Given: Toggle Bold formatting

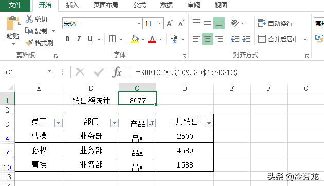Looking at the screenshot, I should (67, 39).
